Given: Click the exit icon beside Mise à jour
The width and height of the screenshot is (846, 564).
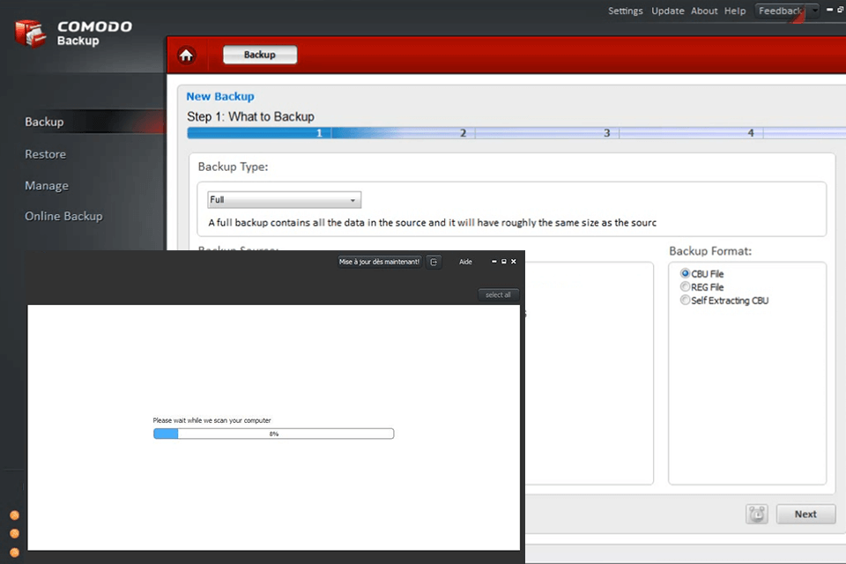Looking at the screenshot, I should click(x=434, y=262).
